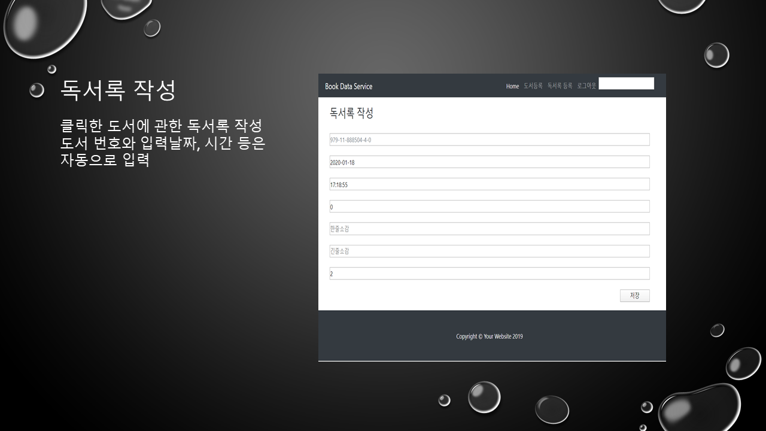The height and width of the screenshot is (431, 766).
Task: Click the input field containing 2
Action: [489, 274]
